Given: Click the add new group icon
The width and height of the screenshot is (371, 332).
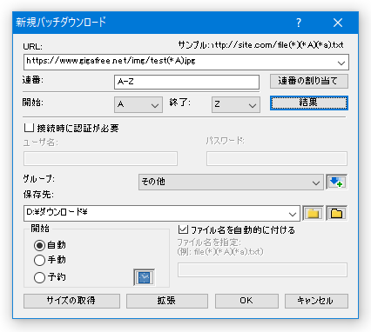Looking at the screenshot, I should [336, 183].
